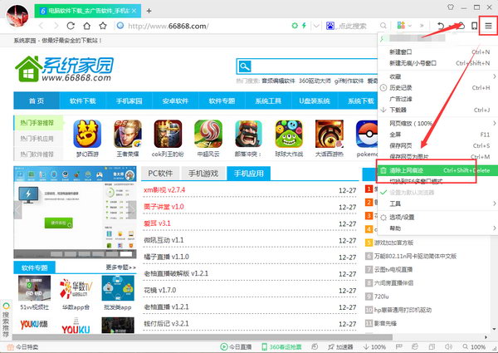Viewport: 498px width, 353px height.
Task: Click the search magnifier in toolbar search box
Action: [383, 26]
